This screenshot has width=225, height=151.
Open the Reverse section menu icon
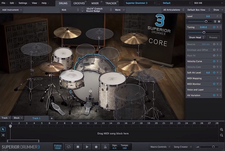[217, 44]
